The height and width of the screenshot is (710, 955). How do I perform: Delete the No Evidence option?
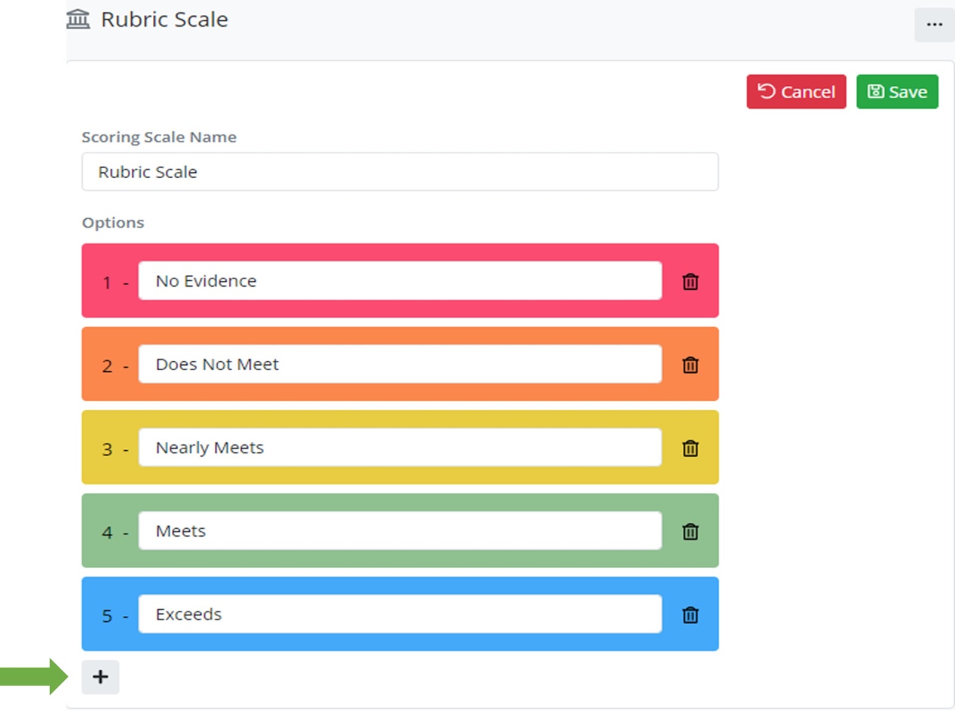click(x=690, y=281)
